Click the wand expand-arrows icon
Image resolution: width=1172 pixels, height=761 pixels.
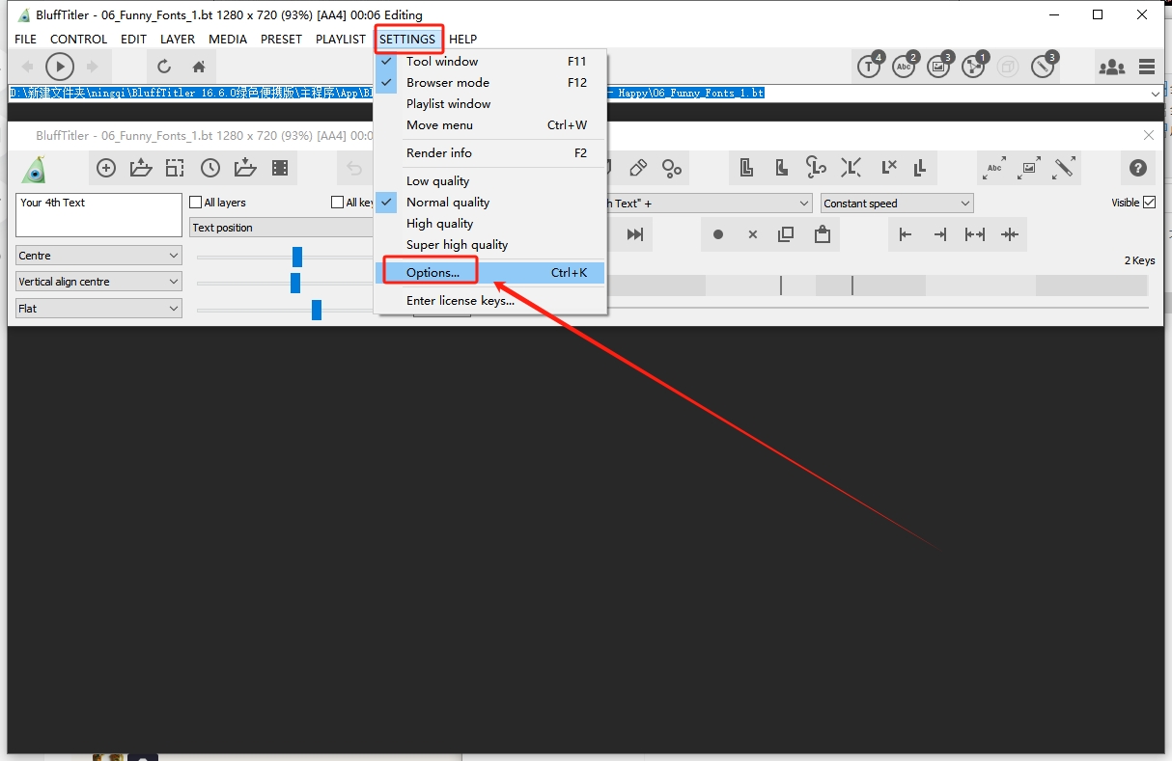(1064, 168)
